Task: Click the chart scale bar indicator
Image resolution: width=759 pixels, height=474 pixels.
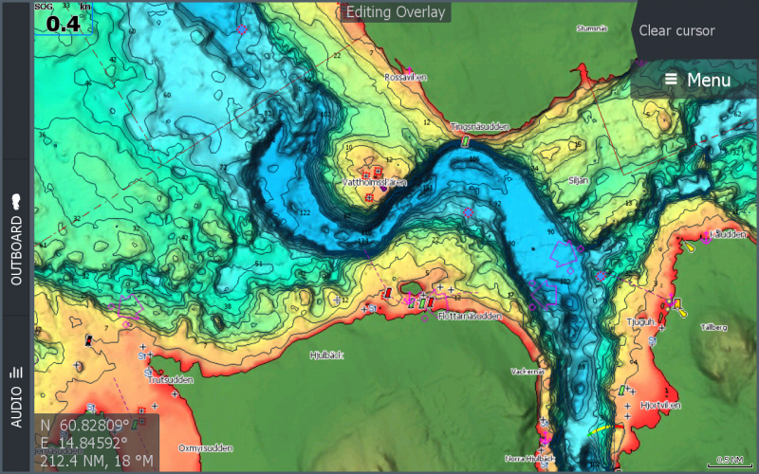Action: point(729,461)
